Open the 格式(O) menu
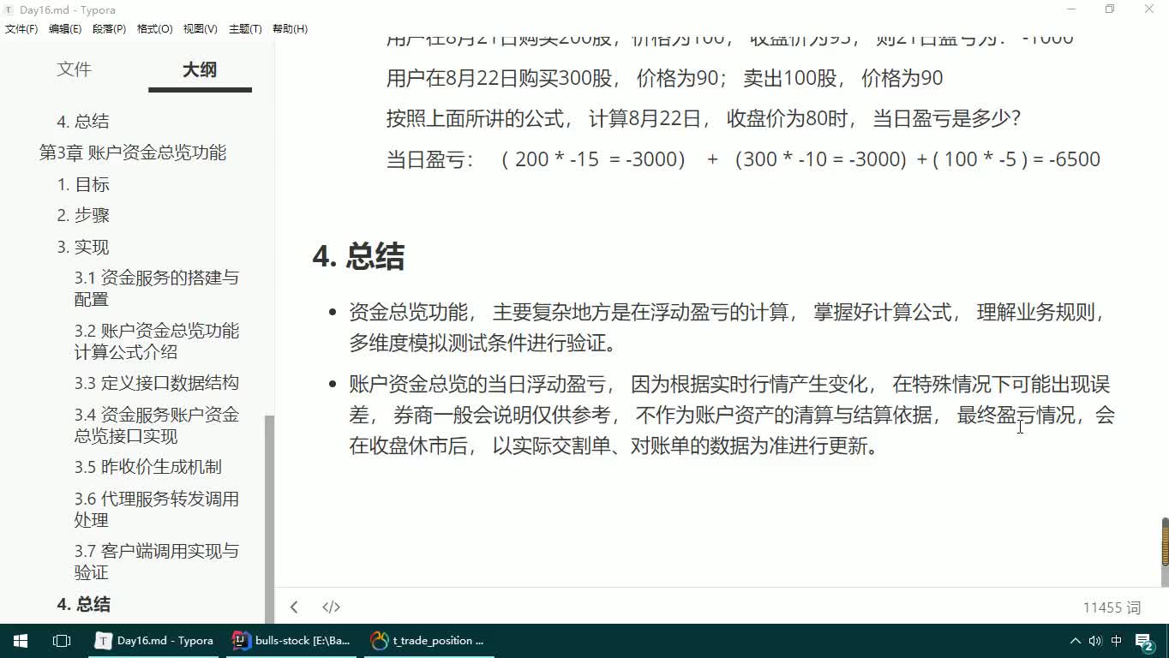 155,29
